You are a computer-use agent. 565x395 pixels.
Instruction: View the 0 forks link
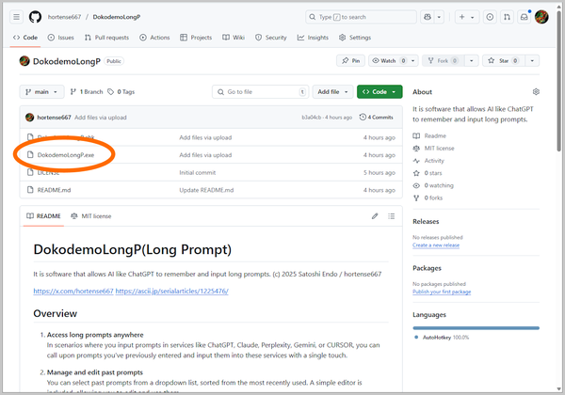pos(428,197)
